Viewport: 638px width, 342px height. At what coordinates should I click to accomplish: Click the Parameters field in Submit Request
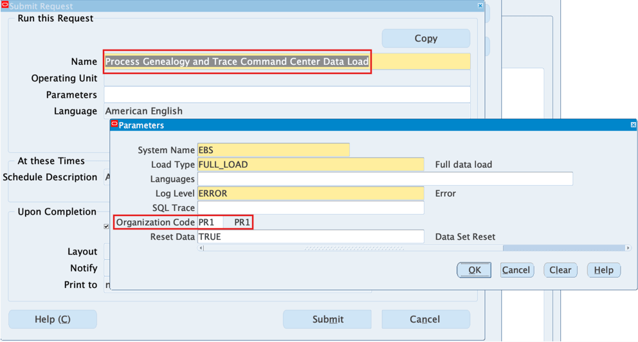287,94
